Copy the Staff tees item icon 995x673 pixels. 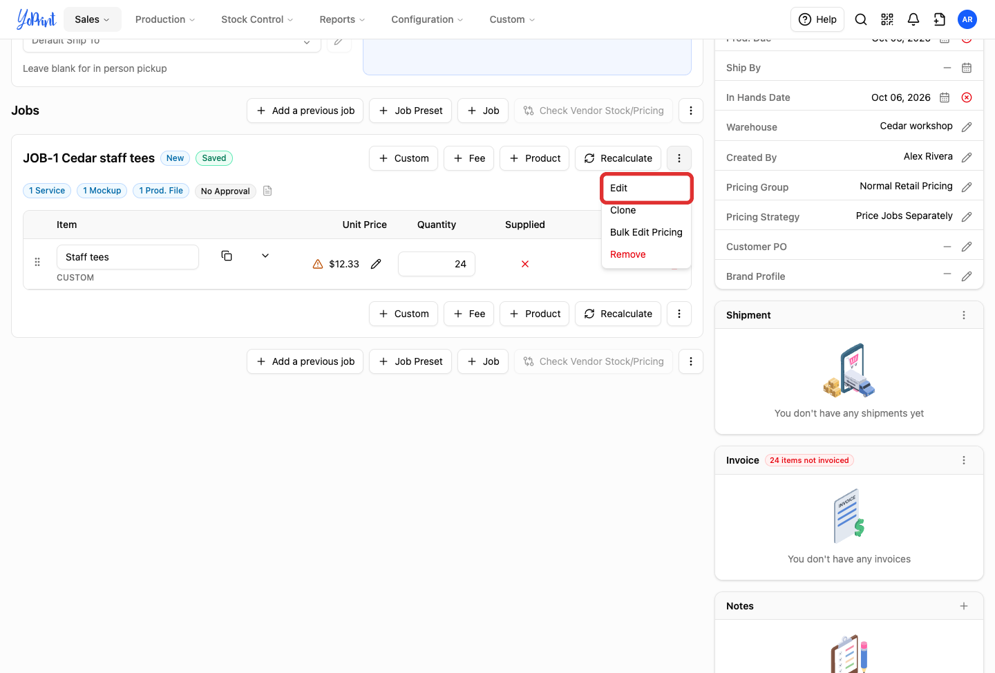[x=227, y=256]
